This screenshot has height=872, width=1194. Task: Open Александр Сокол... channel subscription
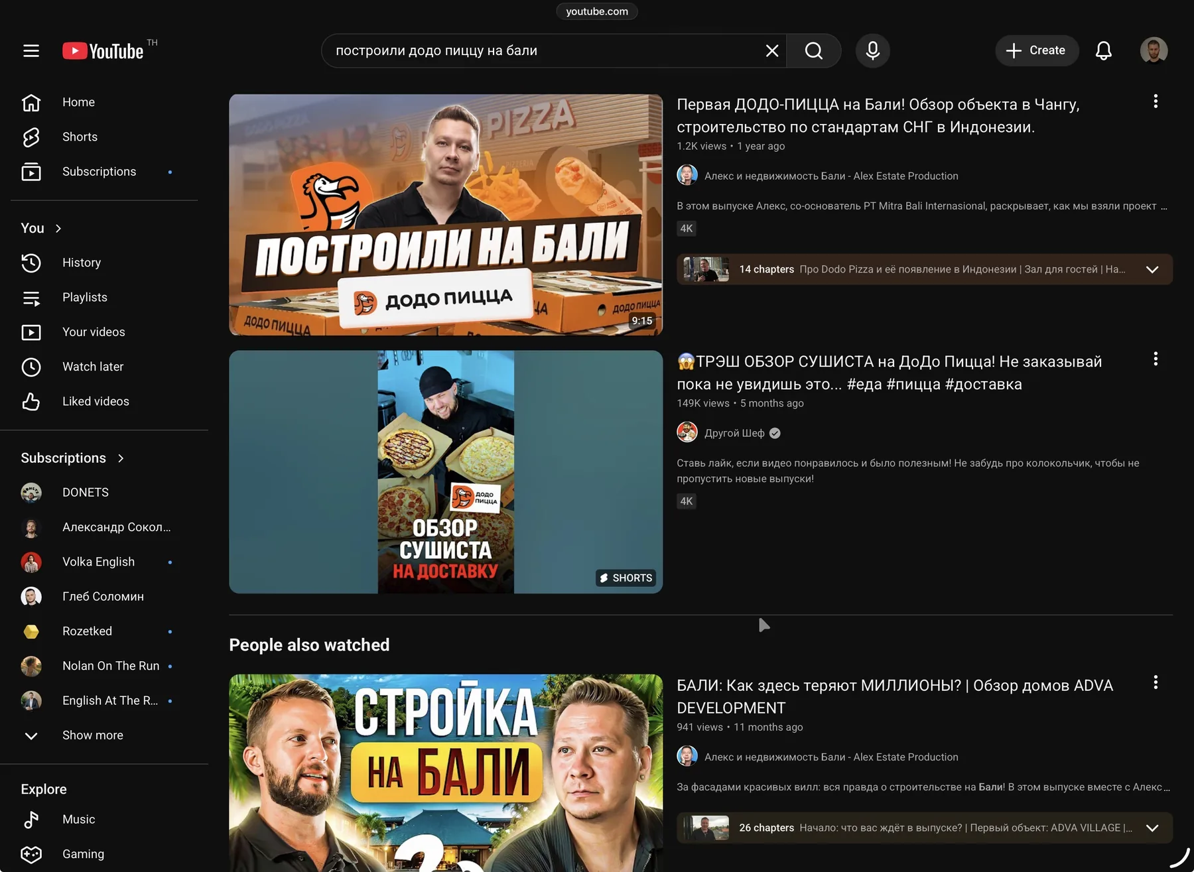click(104, 527)
